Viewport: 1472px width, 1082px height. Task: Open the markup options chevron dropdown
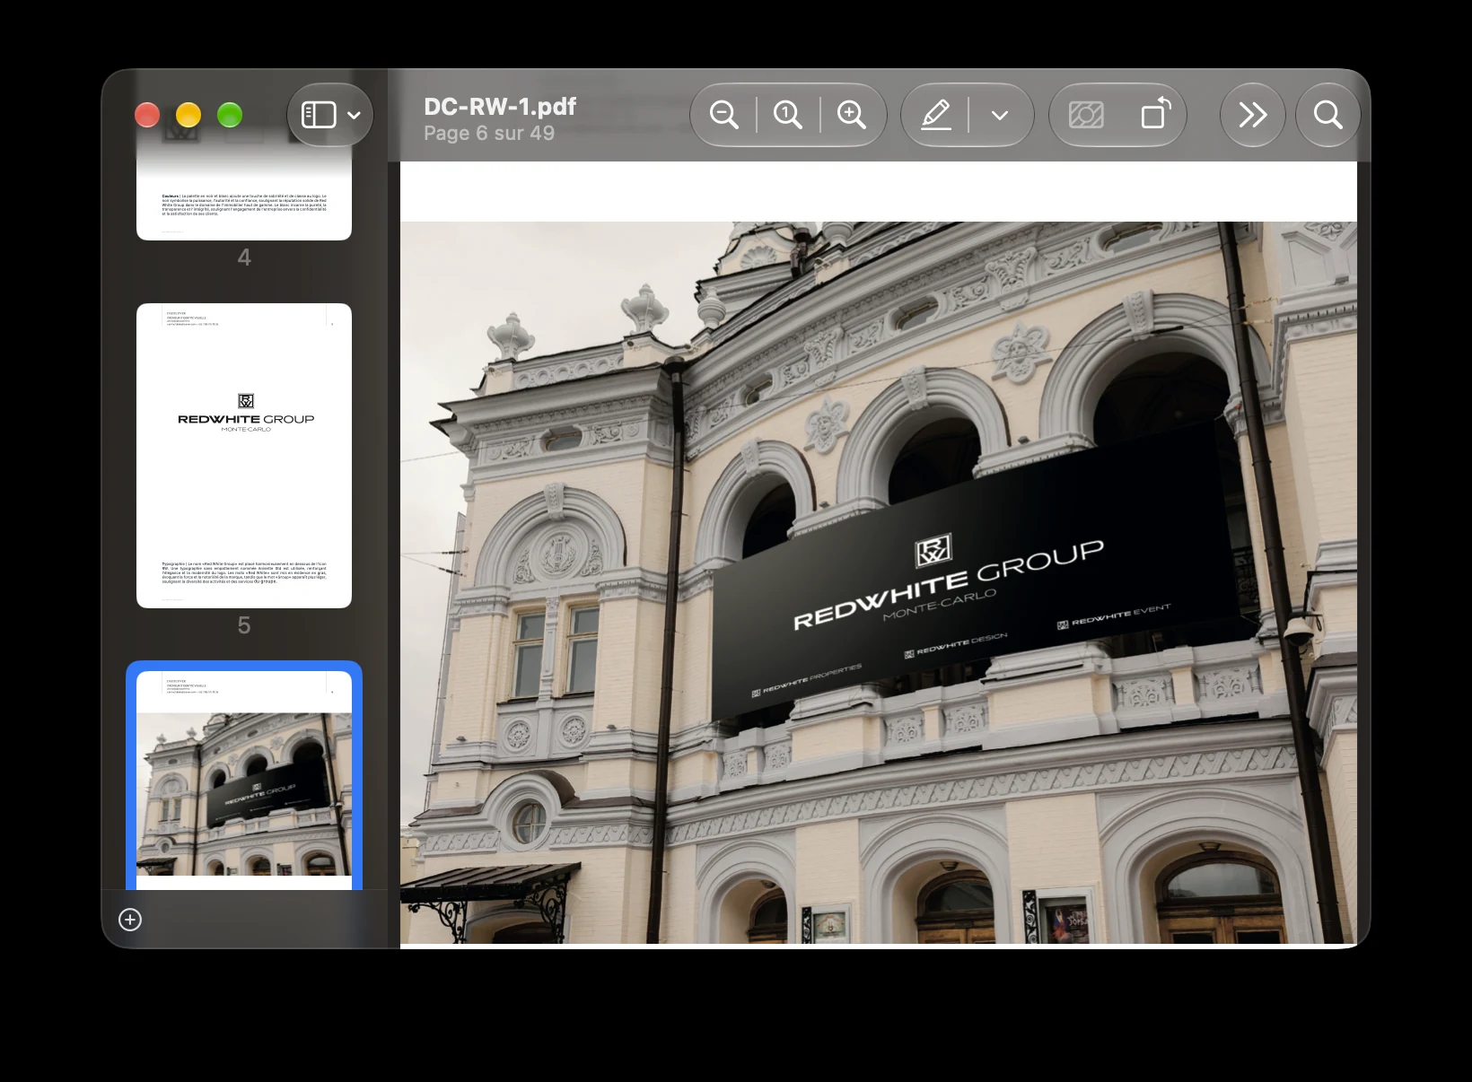click(x=1000, y=115)
